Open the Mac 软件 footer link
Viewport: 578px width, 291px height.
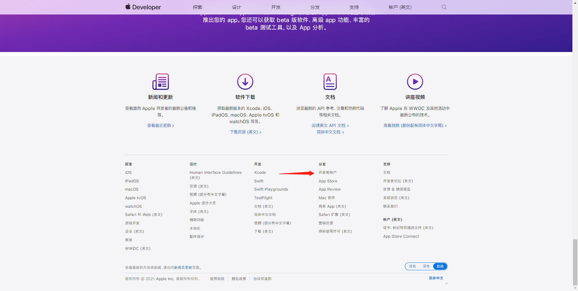click(327, 198)
